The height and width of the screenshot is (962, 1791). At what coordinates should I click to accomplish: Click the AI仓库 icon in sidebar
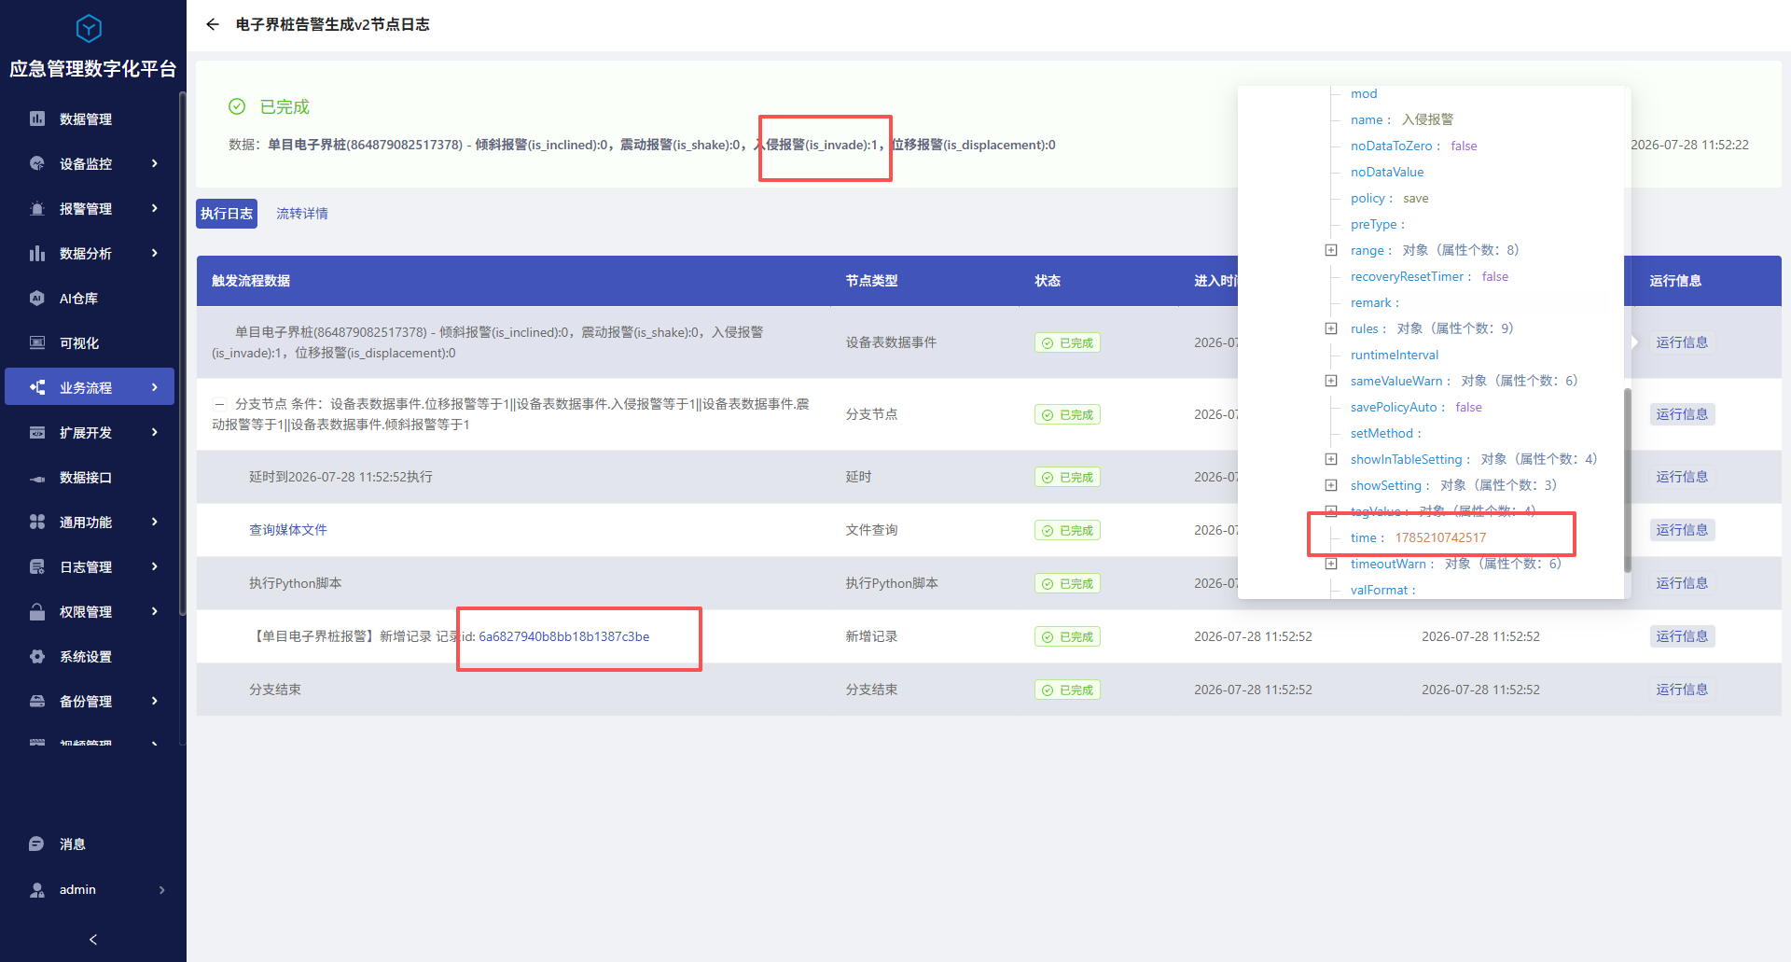click(37, 298)
